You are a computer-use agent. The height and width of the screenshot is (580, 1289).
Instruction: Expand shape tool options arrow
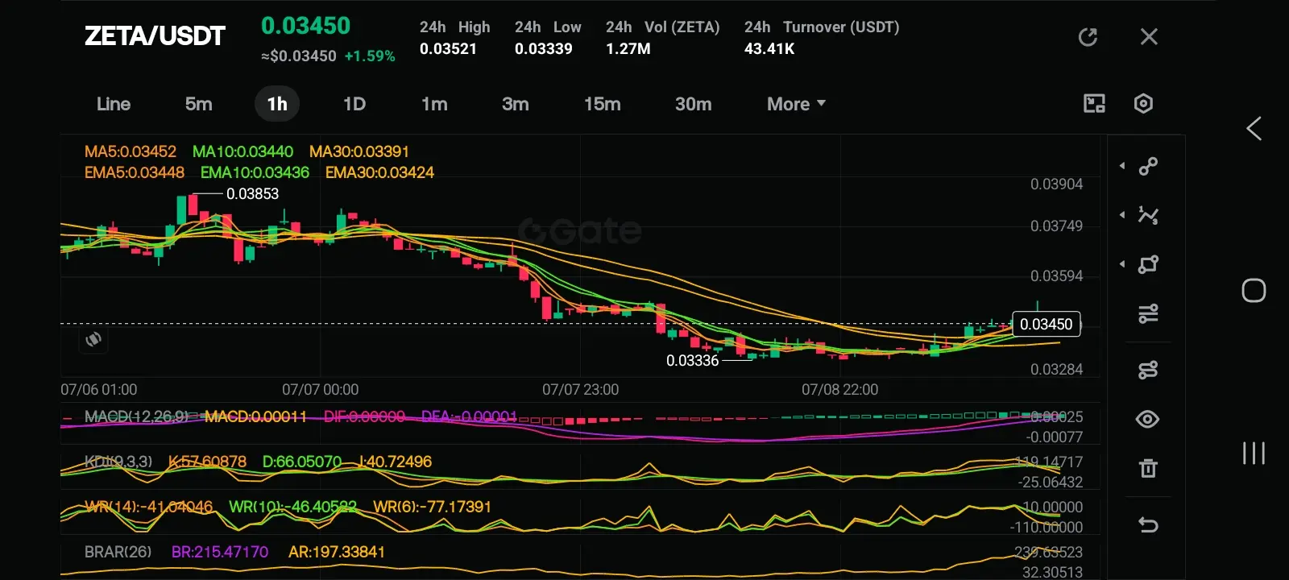1122,264
